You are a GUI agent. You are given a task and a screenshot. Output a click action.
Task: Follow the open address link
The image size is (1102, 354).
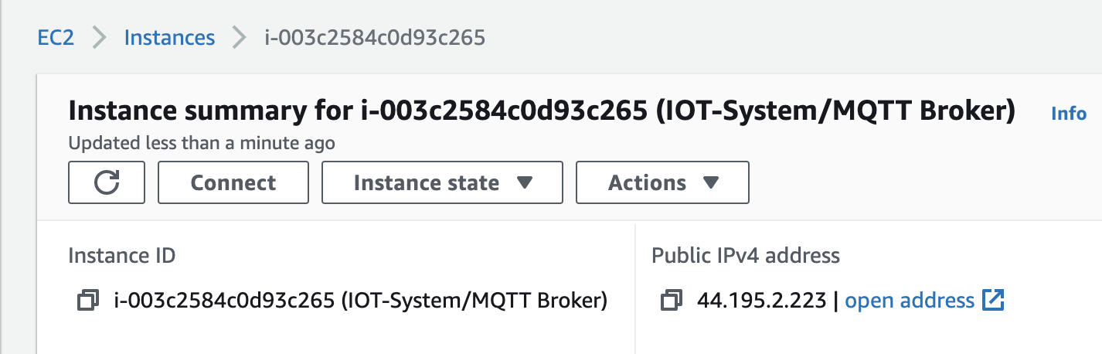click(x=910, y=300)
